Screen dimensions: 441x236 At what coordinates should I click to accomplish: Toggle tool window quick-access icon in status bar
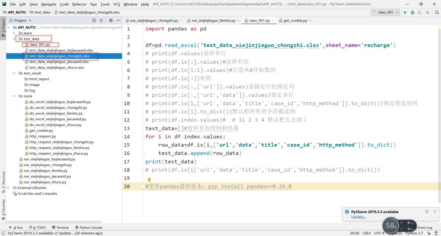pos(3,233)
